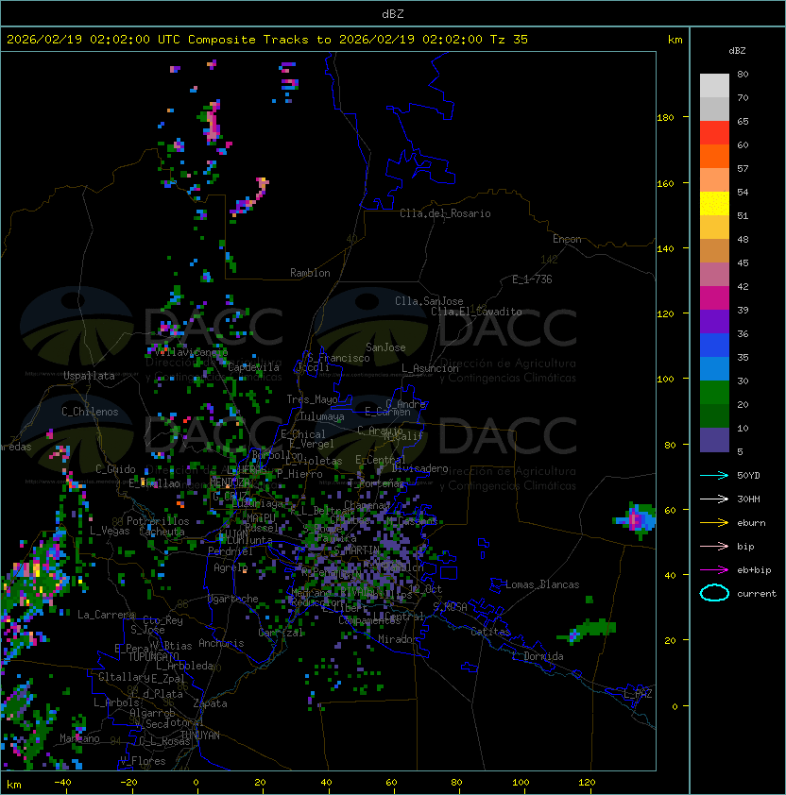Click the cyan current-cell ellipse in legend
786x795 pixels.
tap(714, 593)
